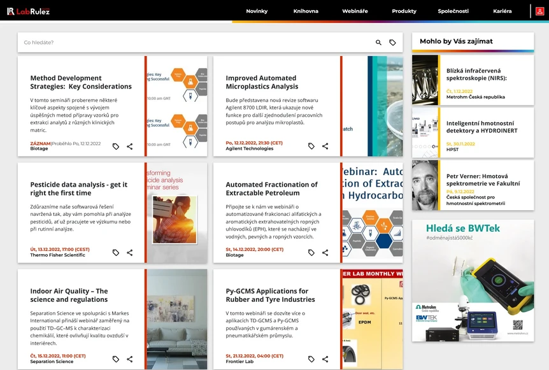Viewport: 549px width, 370px height.
Task: Click share icon on Automated Fractionation of Extractable Petroleum
Action: 325,252
